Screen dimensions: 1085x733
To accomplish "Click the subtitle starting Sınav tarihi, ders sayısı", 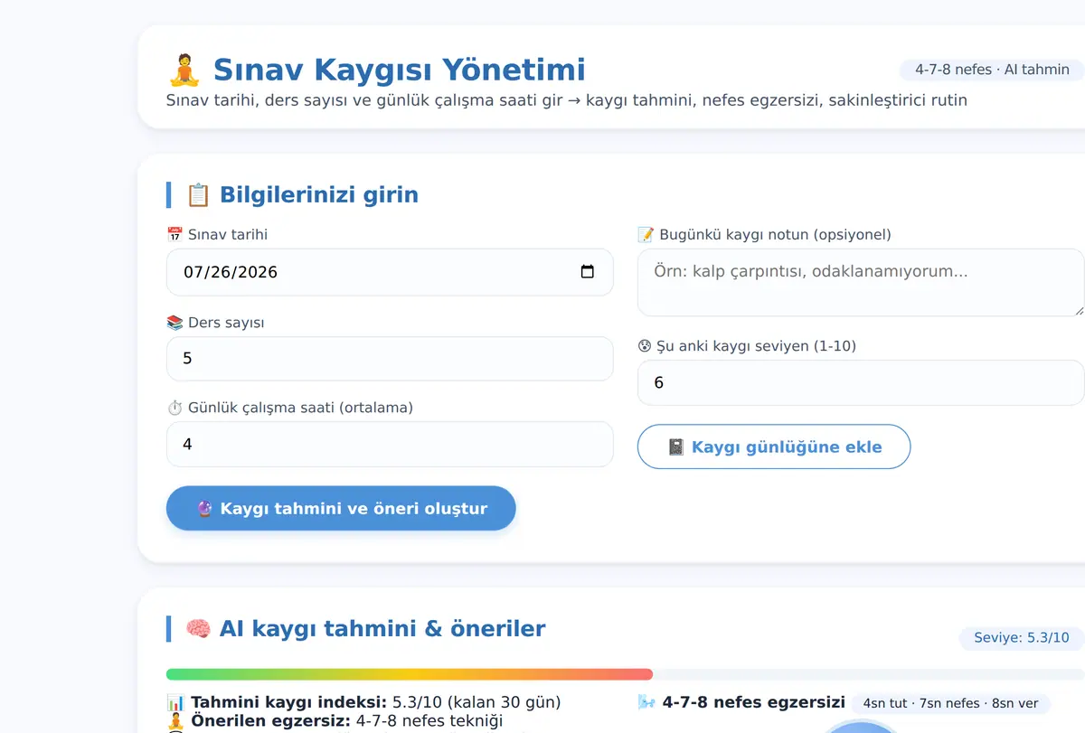I will coord(567,100).
